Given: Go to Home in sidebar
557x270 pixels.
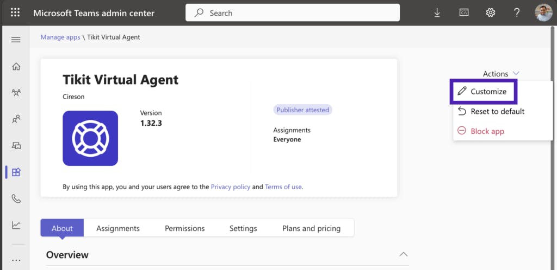Looking at the screenshot, I should (16, 67).
